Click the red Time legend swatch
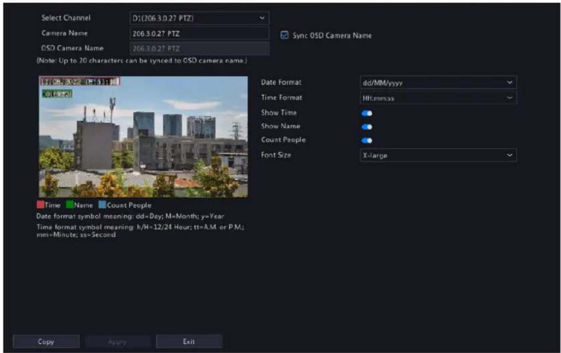 point(40,204)
